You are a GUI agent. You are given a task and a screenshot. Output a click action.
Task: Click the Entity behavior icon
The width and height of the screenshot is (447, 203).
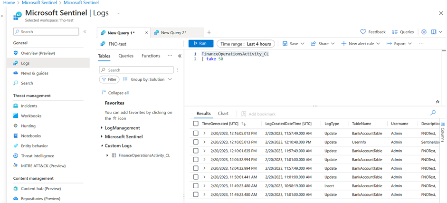click(x=16, y=145)
